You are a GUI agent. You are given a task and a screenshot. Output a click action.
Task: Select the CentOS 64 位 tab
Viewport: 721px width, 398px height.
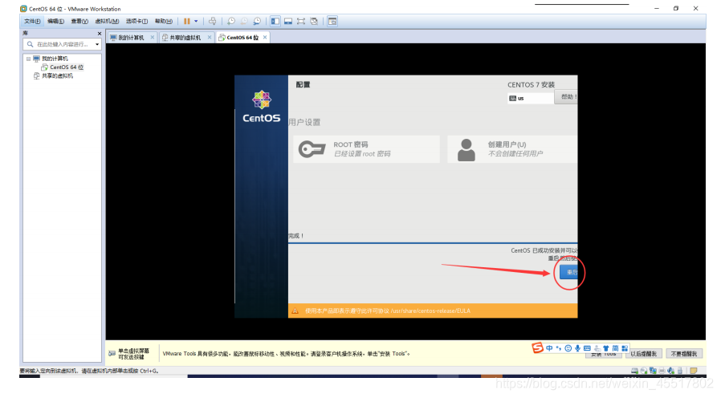(242, 38)
